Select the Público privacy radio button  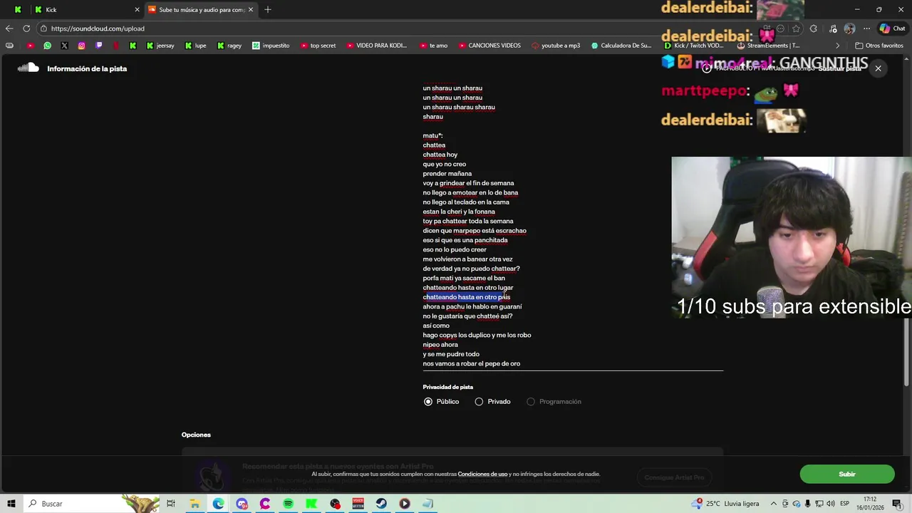428,402
